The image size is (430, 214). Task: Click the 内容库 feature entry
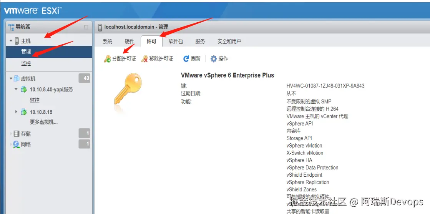tap(294, 131)
